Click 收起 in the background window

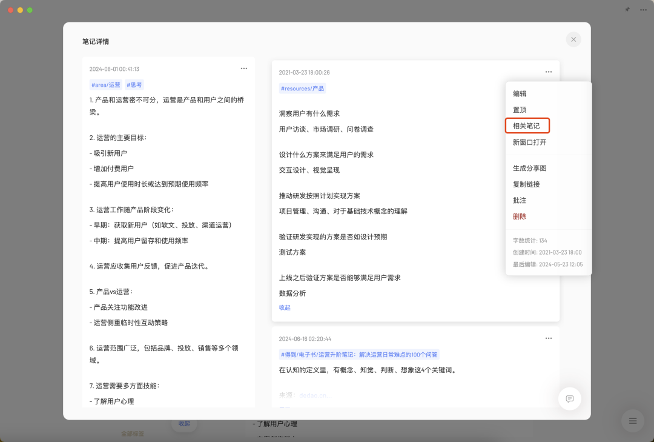(x=184, y=424)
